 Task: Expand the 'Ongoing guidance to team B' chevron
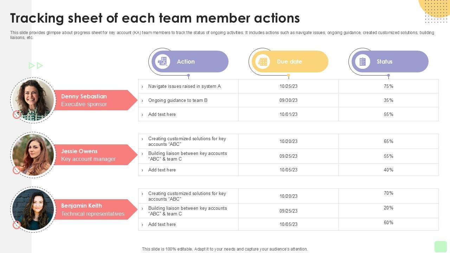pyautogui.click(x=142, y=100)
